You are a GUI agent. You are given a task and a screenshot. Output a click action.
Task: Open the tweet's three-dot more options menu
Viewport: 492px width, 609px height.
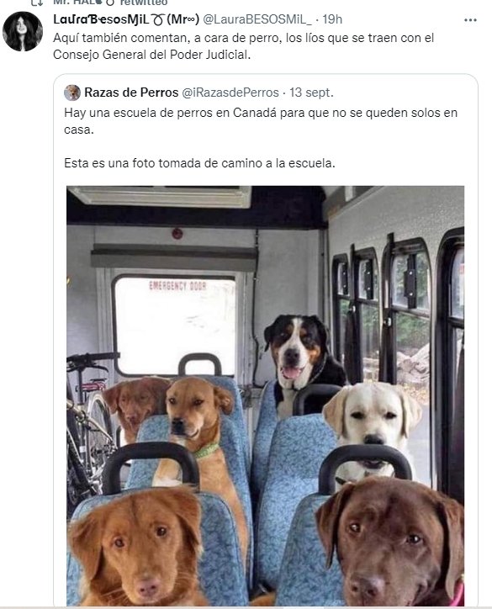click(x=470, y=20)
